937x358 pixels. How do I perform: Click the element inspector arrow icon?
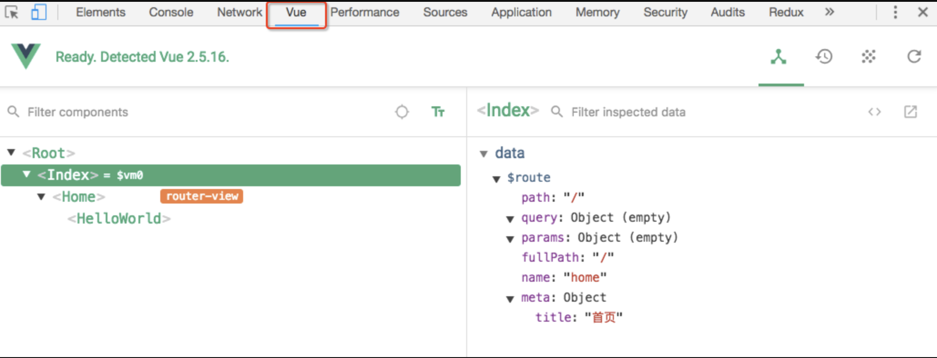11,12
